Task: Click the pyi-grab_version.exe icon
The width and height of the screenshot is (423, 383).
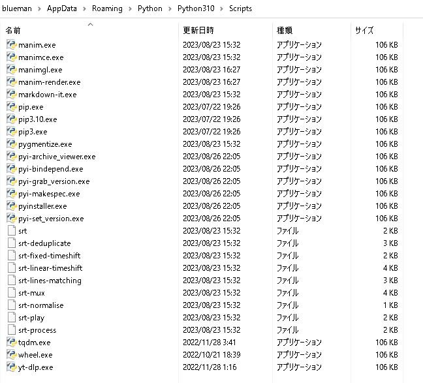Action: 12,181
